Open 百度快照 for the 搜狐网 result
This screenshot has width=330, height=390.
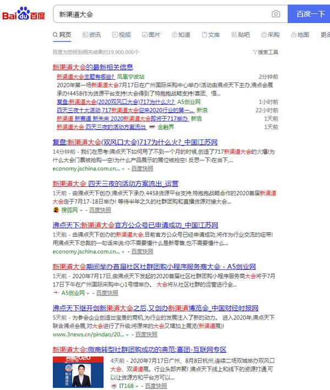(x=100, y=210)
